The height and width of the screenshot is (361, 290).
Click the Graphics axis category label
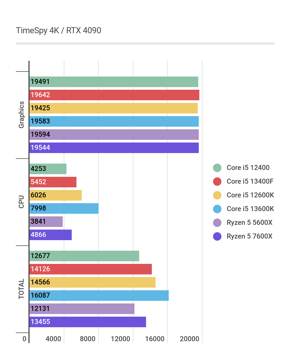pos(21,115)
